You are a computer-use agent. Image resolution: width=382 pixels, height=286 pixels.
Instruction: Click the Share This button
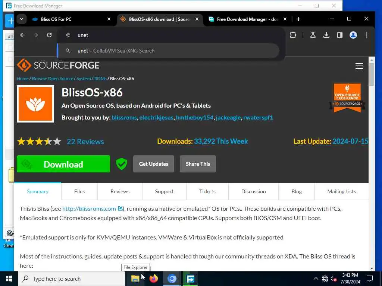coord(198,164)
